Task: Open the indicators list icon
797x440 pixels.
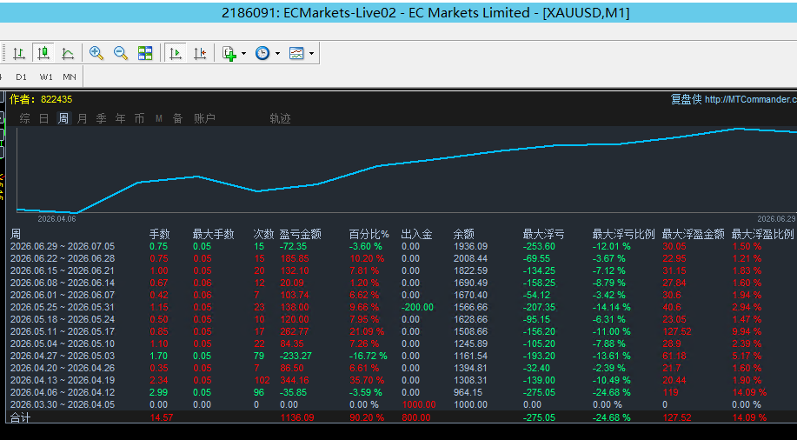Action: pyautogui.click(x=229, y=53)
